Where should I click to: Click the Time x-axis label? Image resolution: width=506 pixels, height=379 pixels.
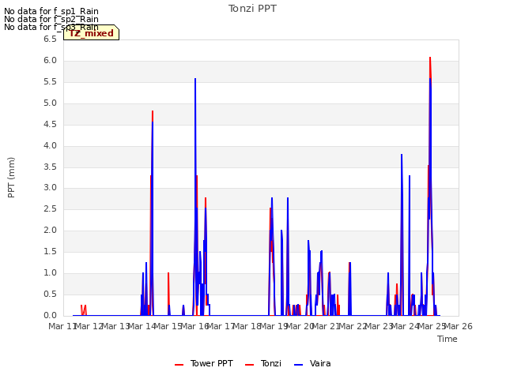[447, 339]
